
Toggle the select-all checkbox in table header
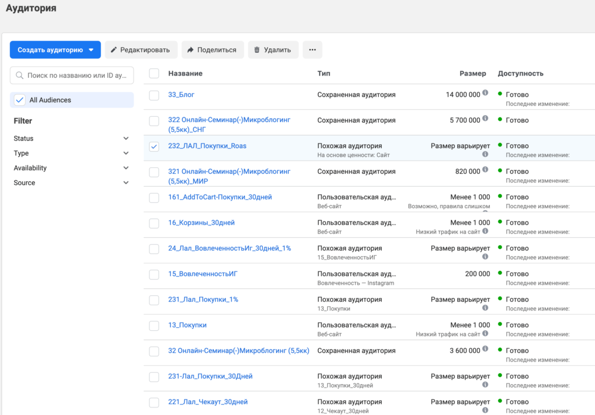click(154, 73)
